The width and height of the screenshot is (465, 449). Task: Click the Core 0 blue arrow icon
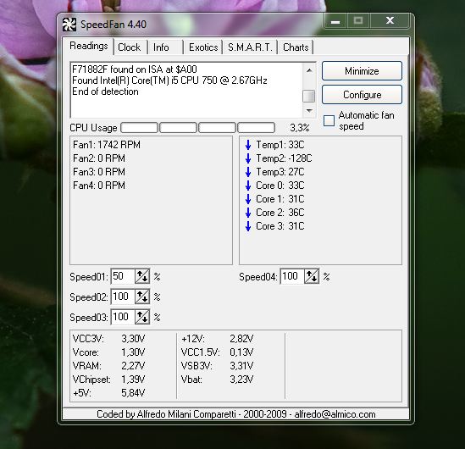point(248,186)
